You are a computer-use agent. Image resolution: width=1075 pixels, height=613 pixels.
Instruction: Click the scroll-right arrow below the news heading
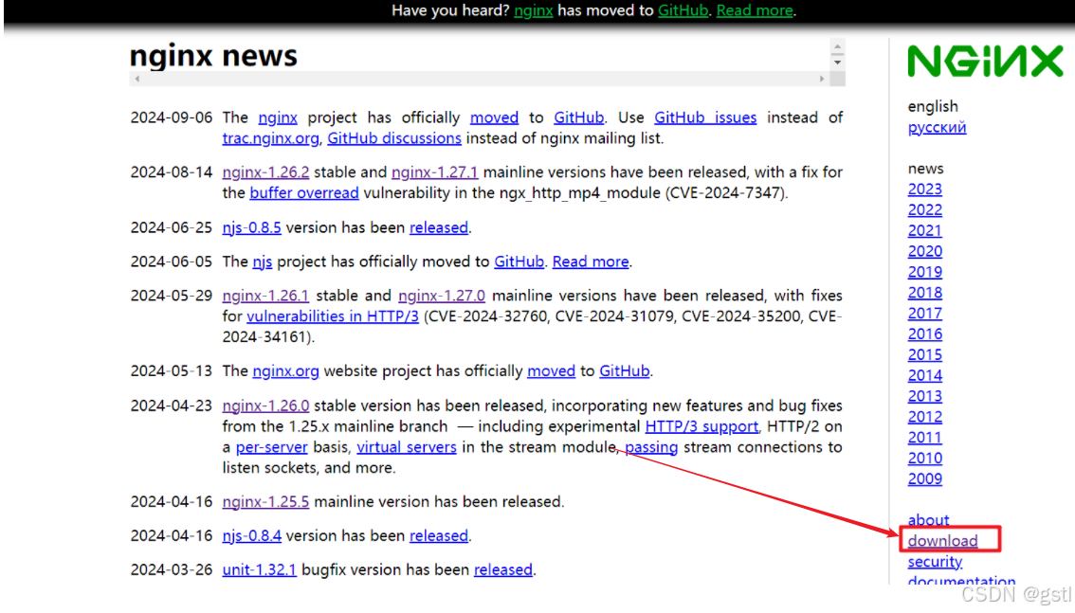point(821,78)
